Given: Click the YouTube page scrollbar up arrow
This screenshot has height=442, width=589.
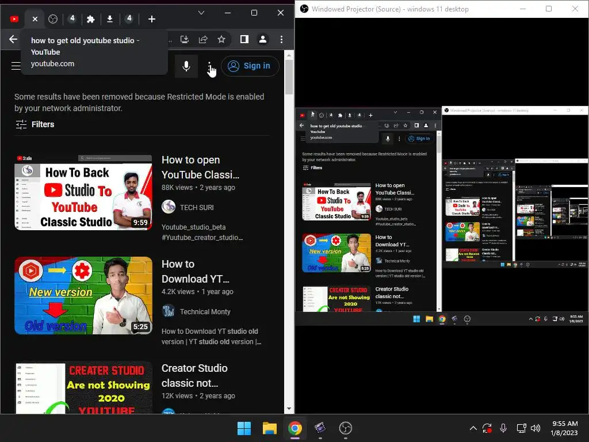Looking at the screenshot, I should click(x=289, y=55).
